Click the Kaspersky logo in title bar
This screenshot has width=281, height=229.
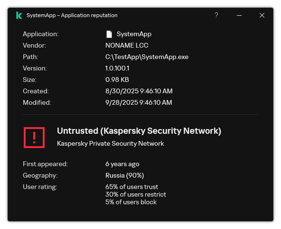coord(19,15)
